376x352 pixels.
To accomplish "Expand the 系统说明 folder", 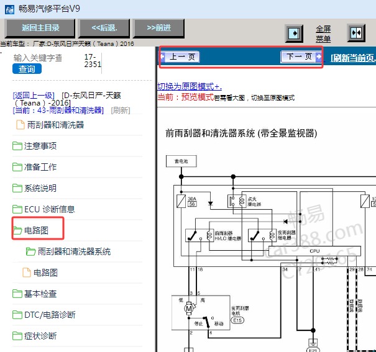I will (x=40, y=188).
